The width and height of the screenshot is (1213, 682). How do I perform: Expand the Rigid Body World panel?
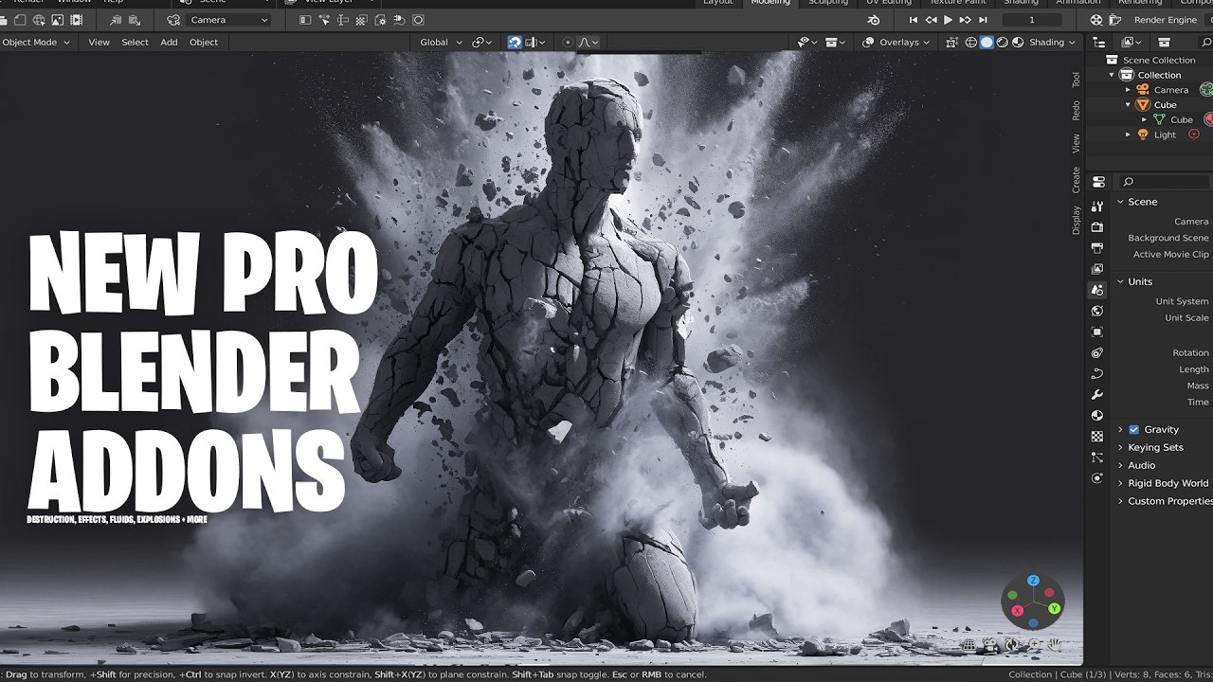1120,483
